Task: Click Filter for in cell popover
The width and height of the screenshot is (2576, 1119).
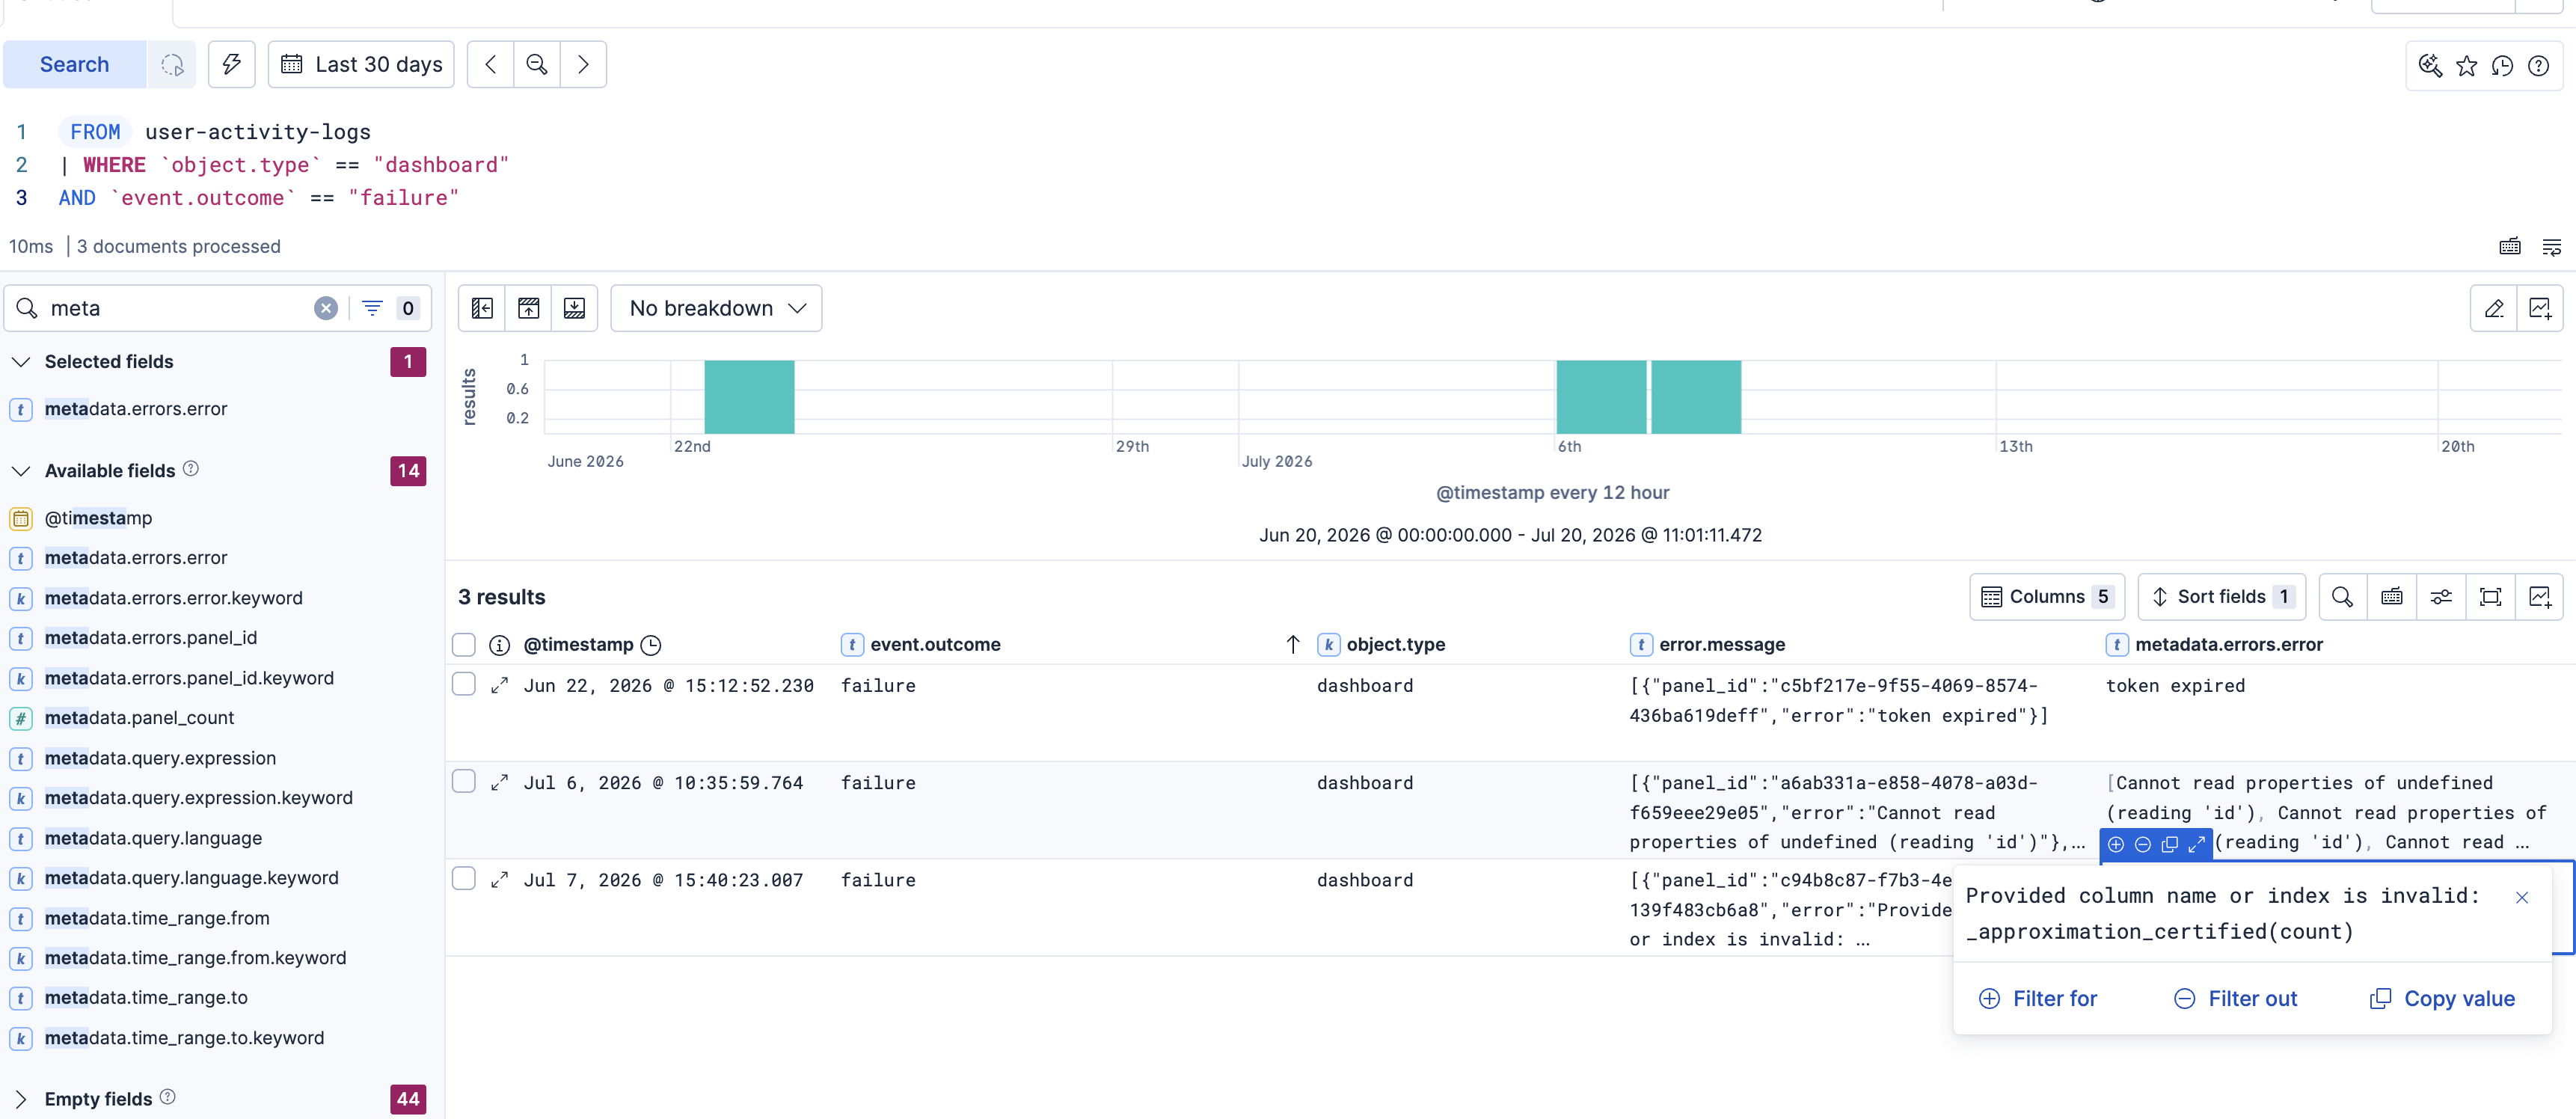Action: pos(2038,999)
